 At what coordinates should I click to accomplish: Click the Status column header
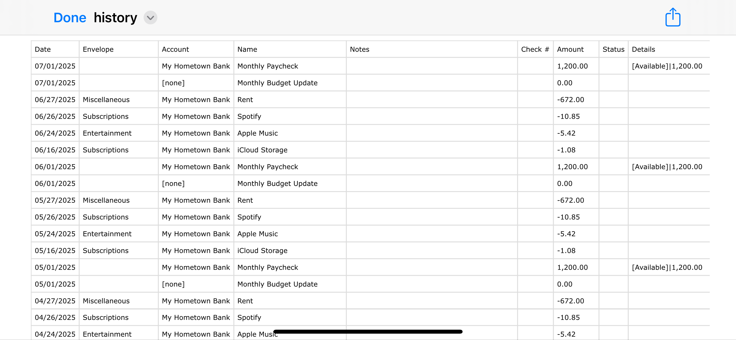(x=613, y=50)
